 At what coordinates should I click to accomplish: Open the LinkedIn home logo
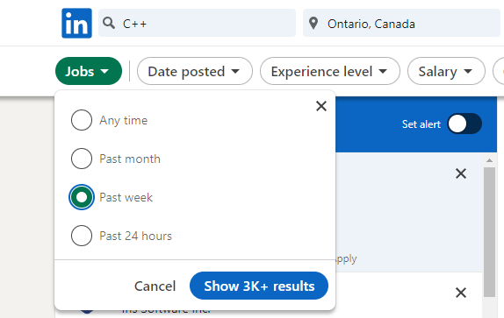(76, 23)
